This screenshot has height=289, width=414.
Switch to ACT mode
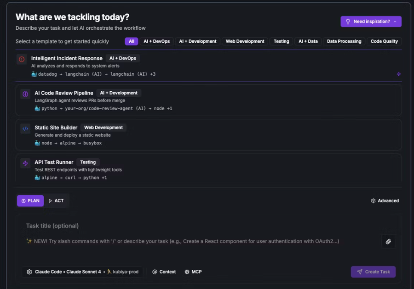click(56, 201)
